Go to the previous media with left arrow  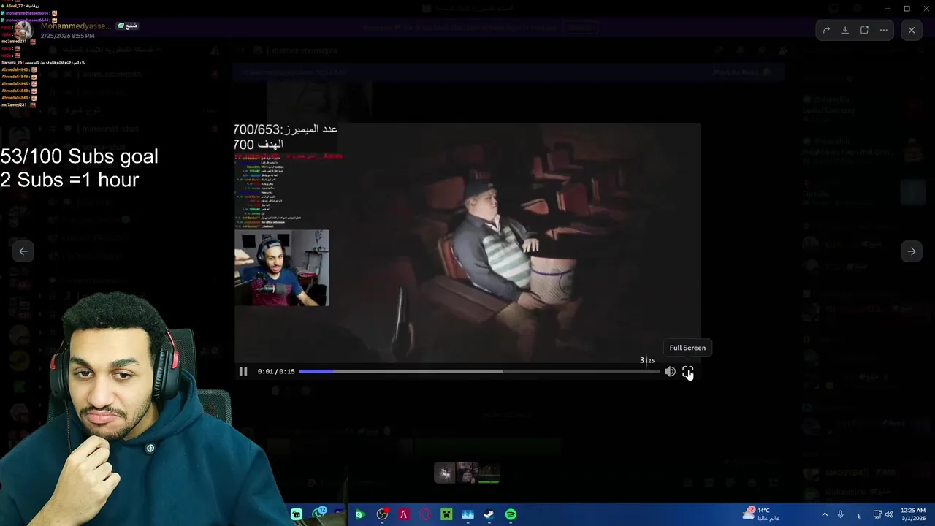coord(23,251)
